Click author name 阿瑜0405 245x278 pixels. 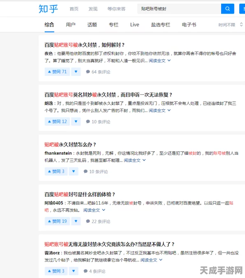[54, 203]
